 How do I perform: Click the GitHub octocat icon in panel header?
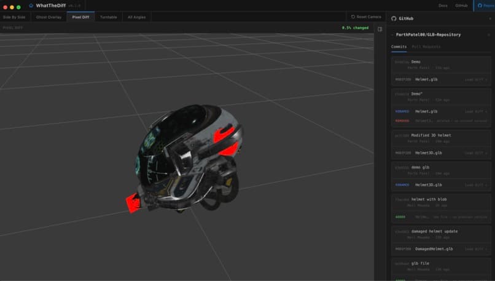[x=394, y=18]
